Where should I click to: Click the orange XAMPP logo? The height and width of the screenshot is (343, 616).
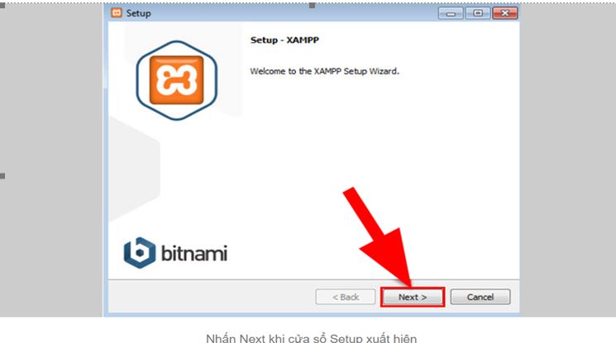pyautogui.click(x=176, y=80)
